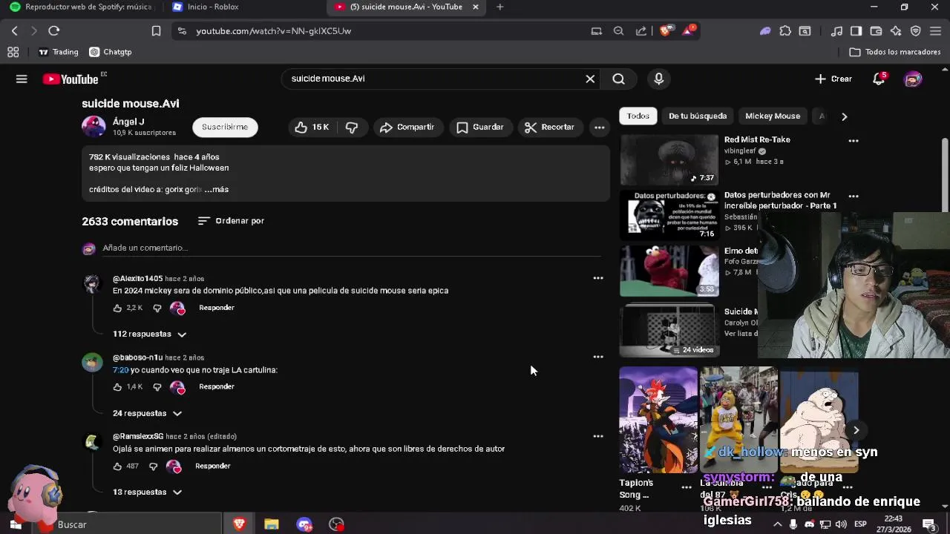Dislike the @baboso-n1u comment

[x=157, y=387]
